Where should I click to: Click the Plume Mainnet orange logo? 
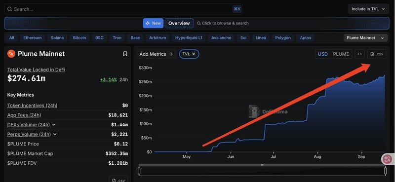11,54
